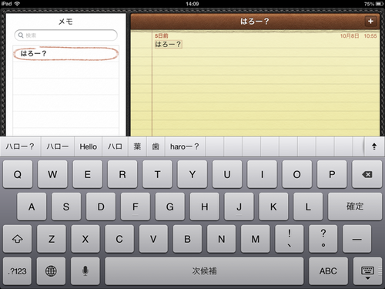Choose candidate haroー？
The height and width of the screenshot is (289, 385).
[185, 146]
